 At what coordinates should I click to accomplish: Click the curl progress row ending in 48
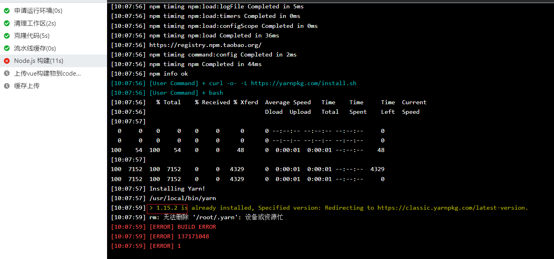pos(248,150)
